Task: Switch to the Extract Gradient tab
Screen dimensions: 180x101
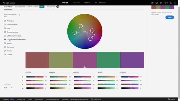Action: (33, 7)
